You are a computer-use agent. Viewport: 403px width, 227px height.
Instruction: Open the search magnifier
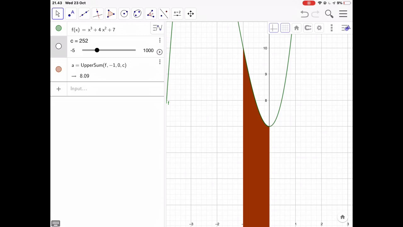click(329, 14)
